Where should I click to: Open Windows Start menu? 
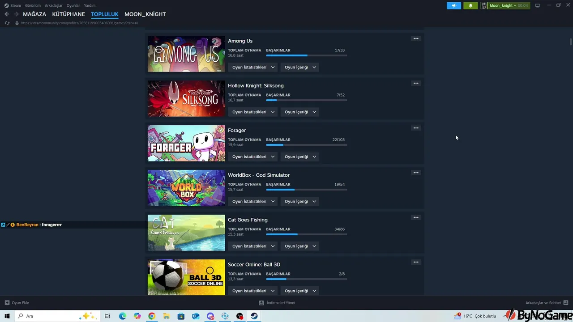tap(7, 316)
